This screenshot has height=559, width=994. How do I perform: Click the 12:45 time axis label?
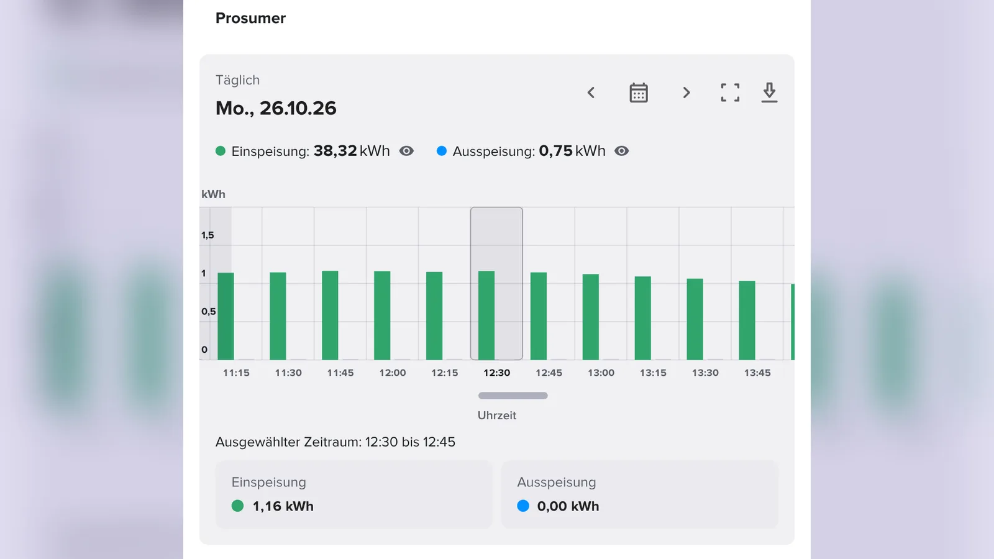tap(549, 373)
